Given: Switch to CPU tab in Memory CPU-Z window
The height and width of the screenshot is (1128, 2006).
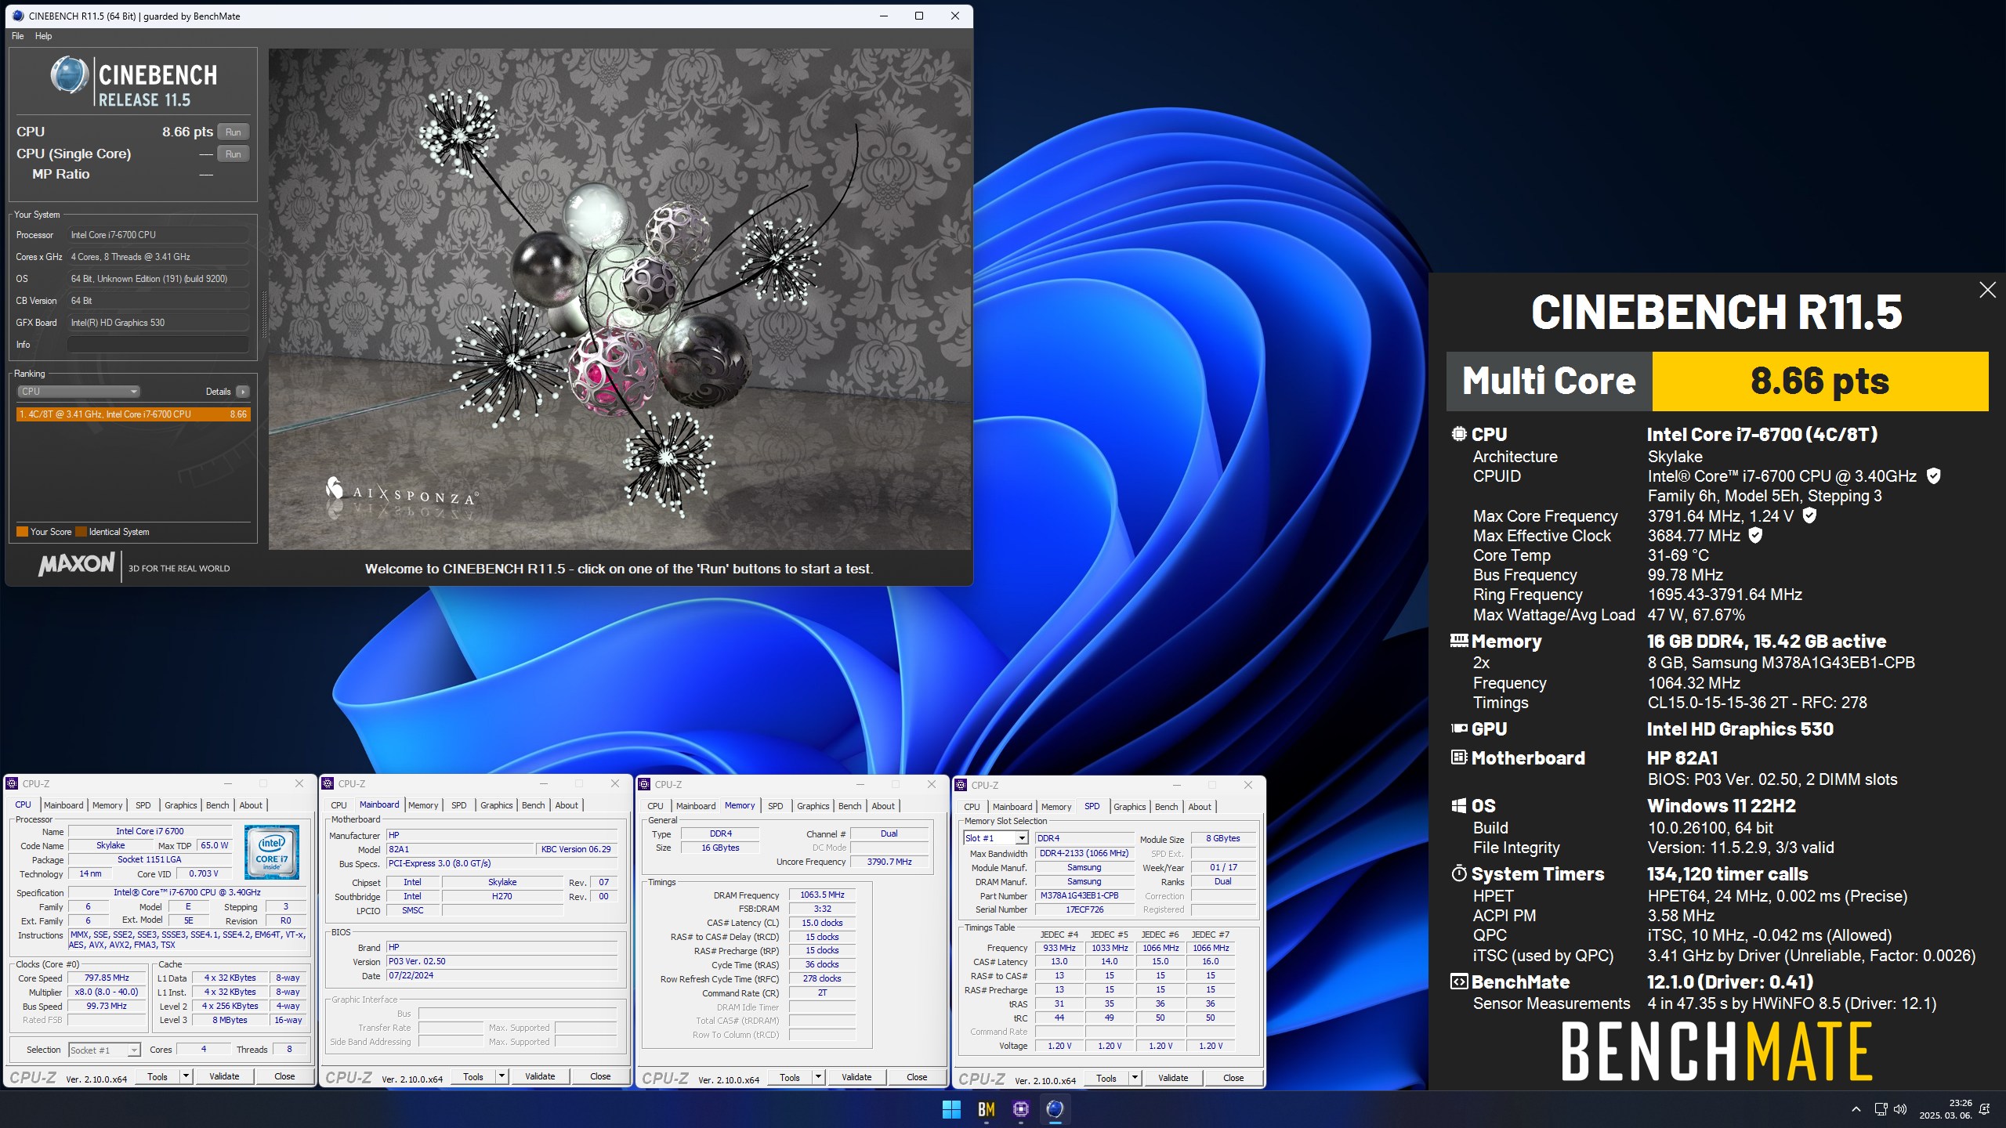Looking at the screenshot, I should point(655,805).
